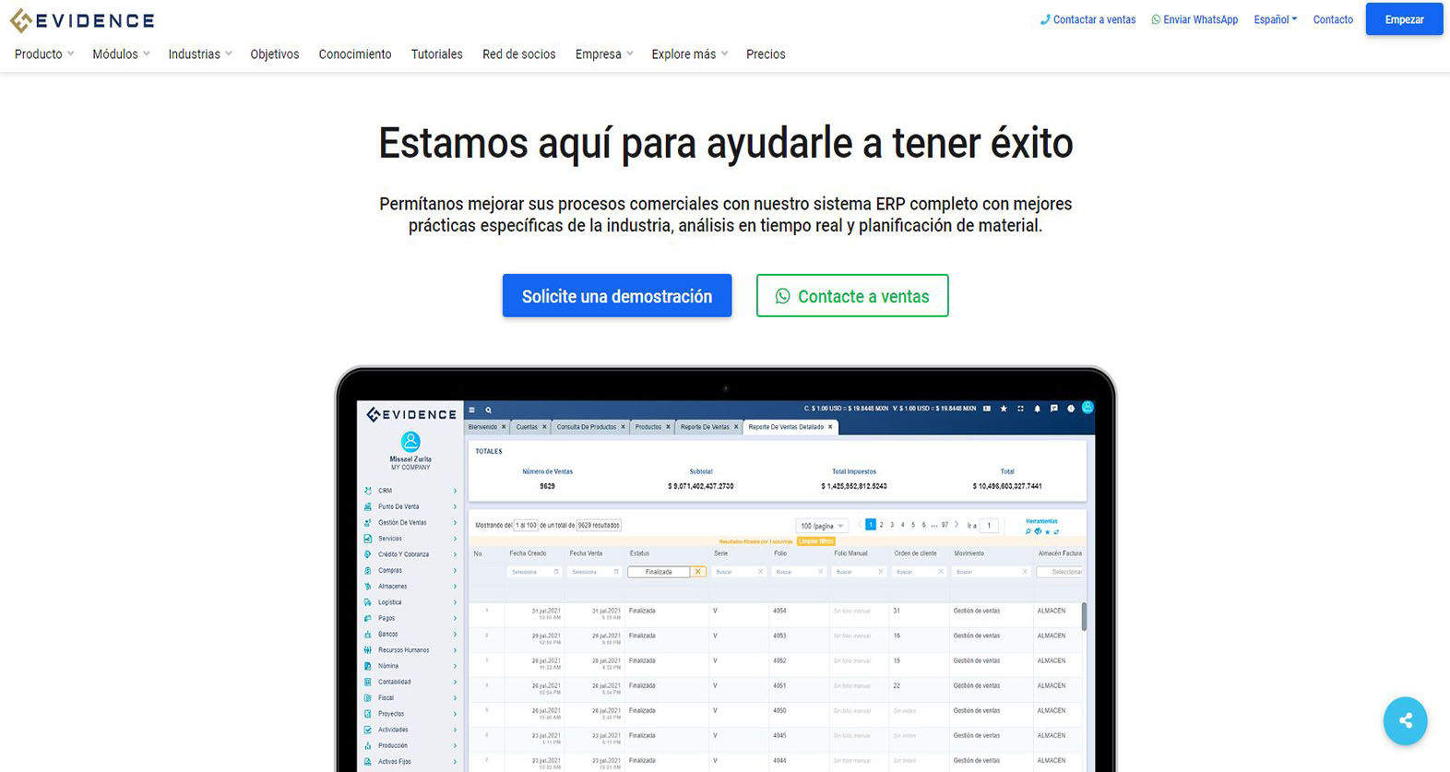This screenshot has width=1450, height=772.
Task: Expand the Gestión De Ventas sidebar chevron
Action: (455, 523)
